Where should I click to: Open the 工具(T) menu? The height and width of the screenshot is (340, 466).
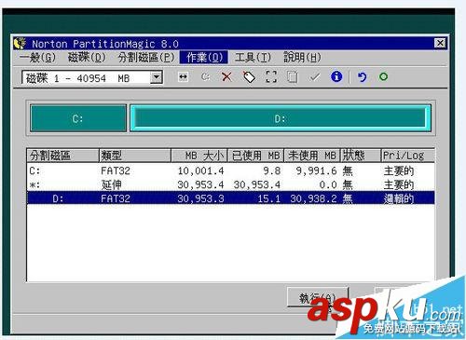[253, 58]
